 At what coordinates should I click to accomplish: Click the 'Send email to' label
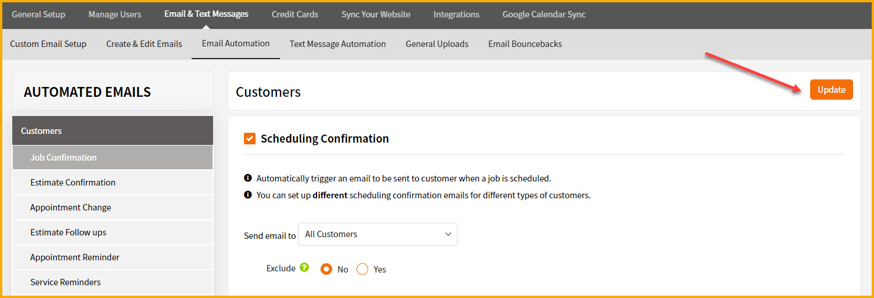point(269,236)
